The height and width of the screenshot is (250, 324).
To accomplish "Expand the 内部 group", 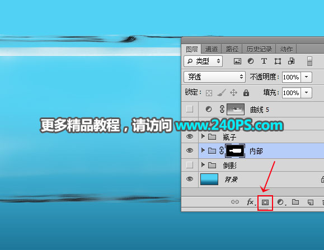I will (203, 150).
